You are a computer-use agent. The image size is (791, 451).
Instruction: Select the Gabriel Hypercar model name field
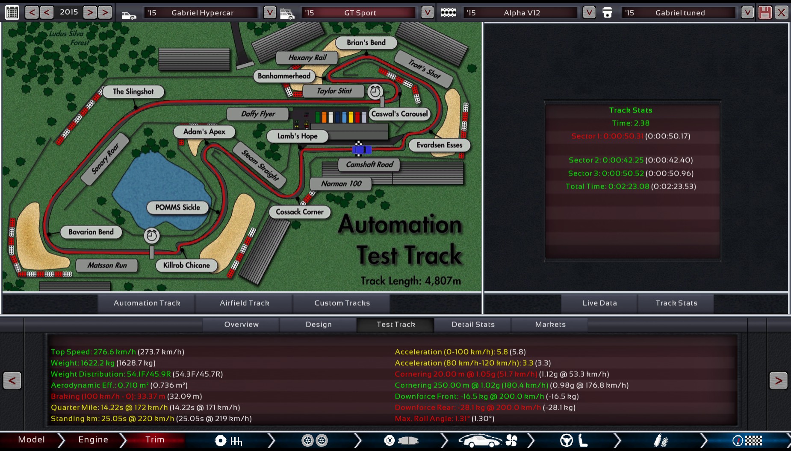pyautogui.click(x=202, y=13)
